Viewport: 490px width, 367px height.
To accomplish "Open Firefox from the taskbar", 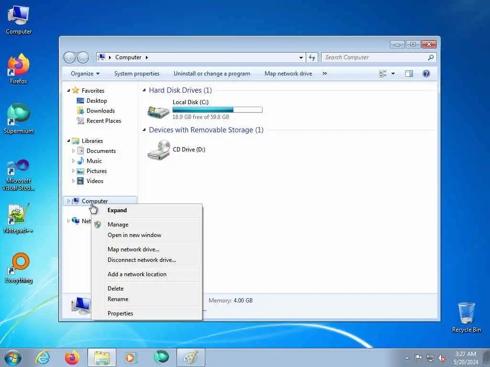I will [72, 357].
